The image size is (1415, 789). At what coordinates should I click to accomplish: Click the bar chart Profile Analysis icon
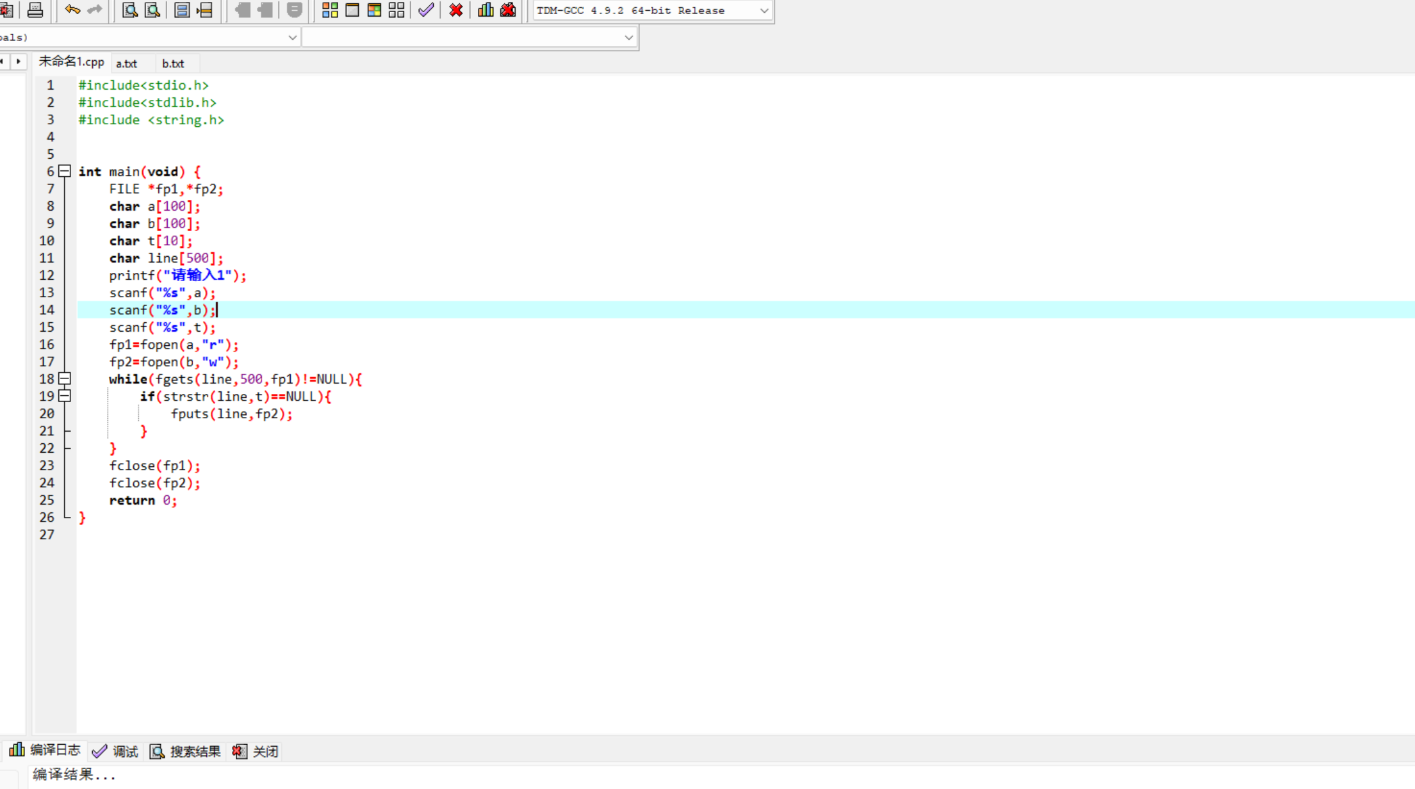click(486, 10)
